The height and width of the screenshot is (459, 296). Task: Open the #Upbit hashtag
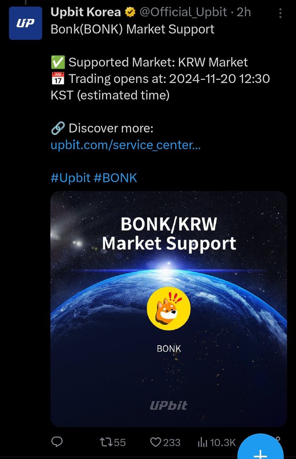point(71,178)
